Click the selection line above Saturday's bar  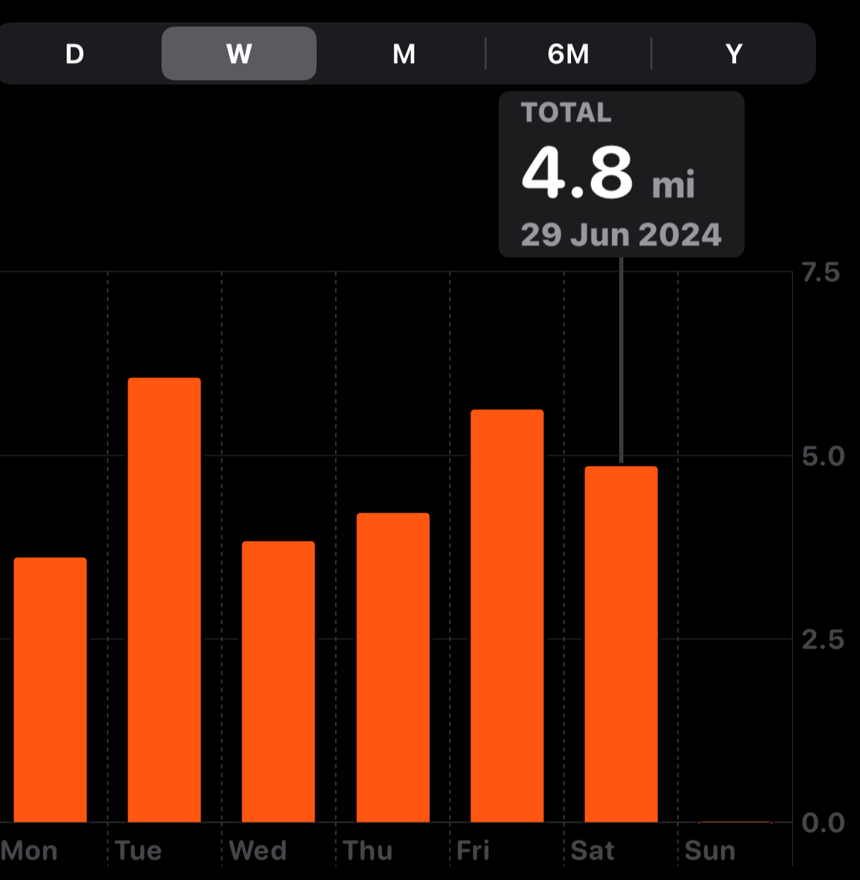coord(621,360)
